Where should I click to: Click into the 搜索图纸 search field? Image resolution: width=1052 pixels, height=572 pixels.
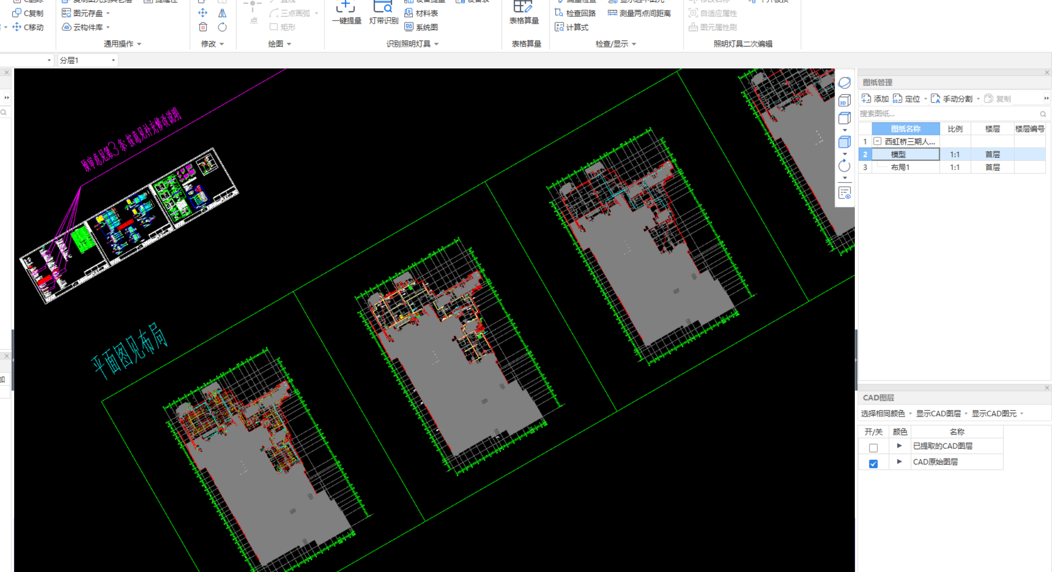tap(948, 114)
